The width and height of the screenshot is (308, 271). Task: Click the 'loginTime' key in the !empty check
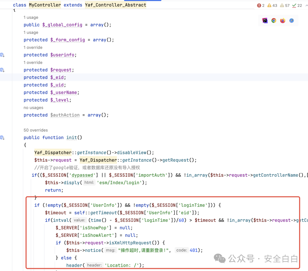[x=193, y=205]
